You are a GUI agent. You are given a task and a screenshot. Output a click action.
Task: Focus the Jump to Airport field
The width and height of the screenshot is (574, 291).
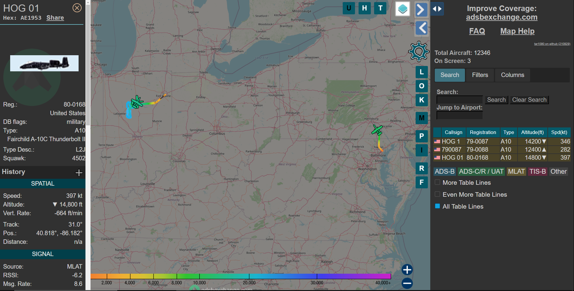coord(460,115)
